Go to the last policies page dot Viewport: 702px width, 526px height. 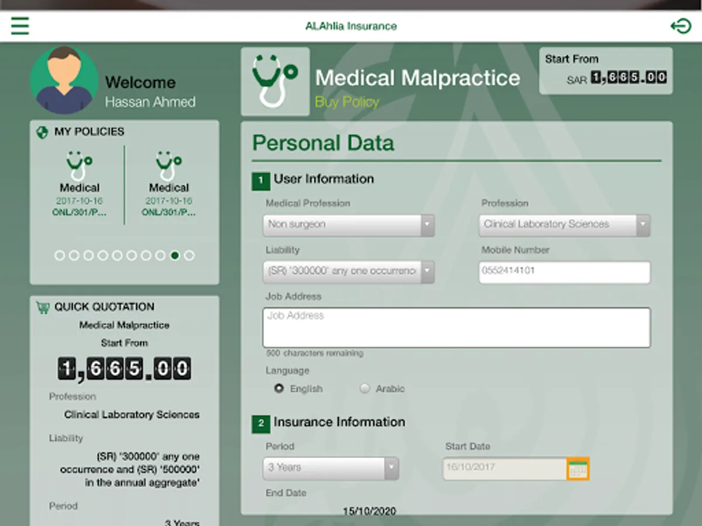click(x=189, y=255)
